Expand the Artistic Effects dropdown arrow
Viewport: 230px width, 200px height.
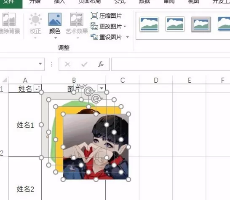(x=78, y=38)
